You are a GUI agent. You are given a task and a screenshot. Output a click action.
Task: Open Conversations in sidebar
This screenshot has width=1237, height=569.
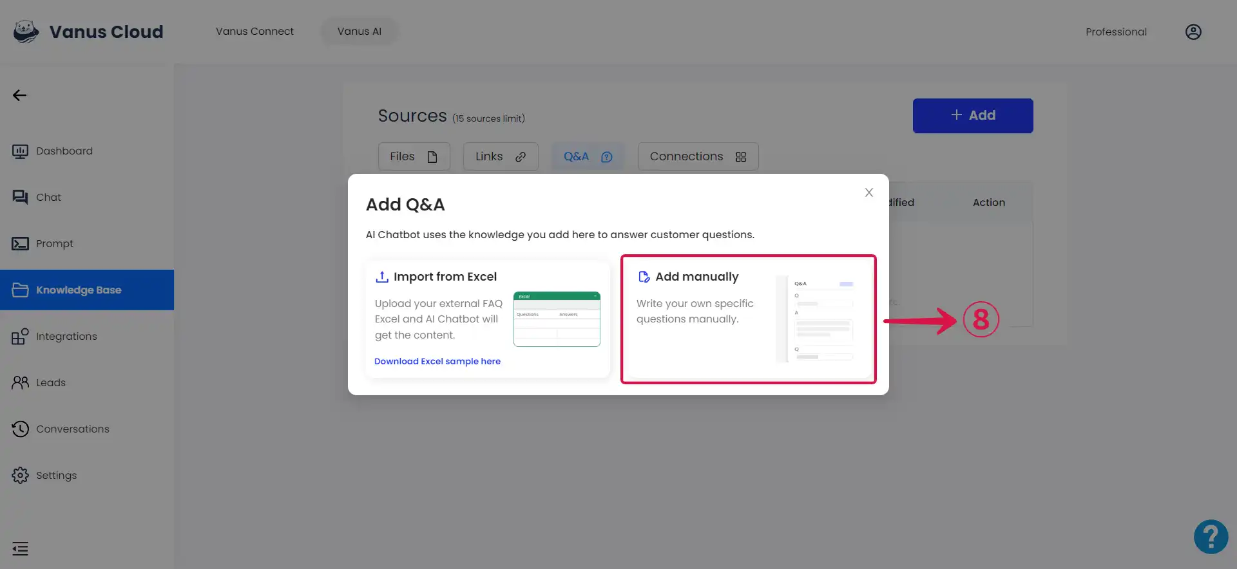[x=87, y=429]
